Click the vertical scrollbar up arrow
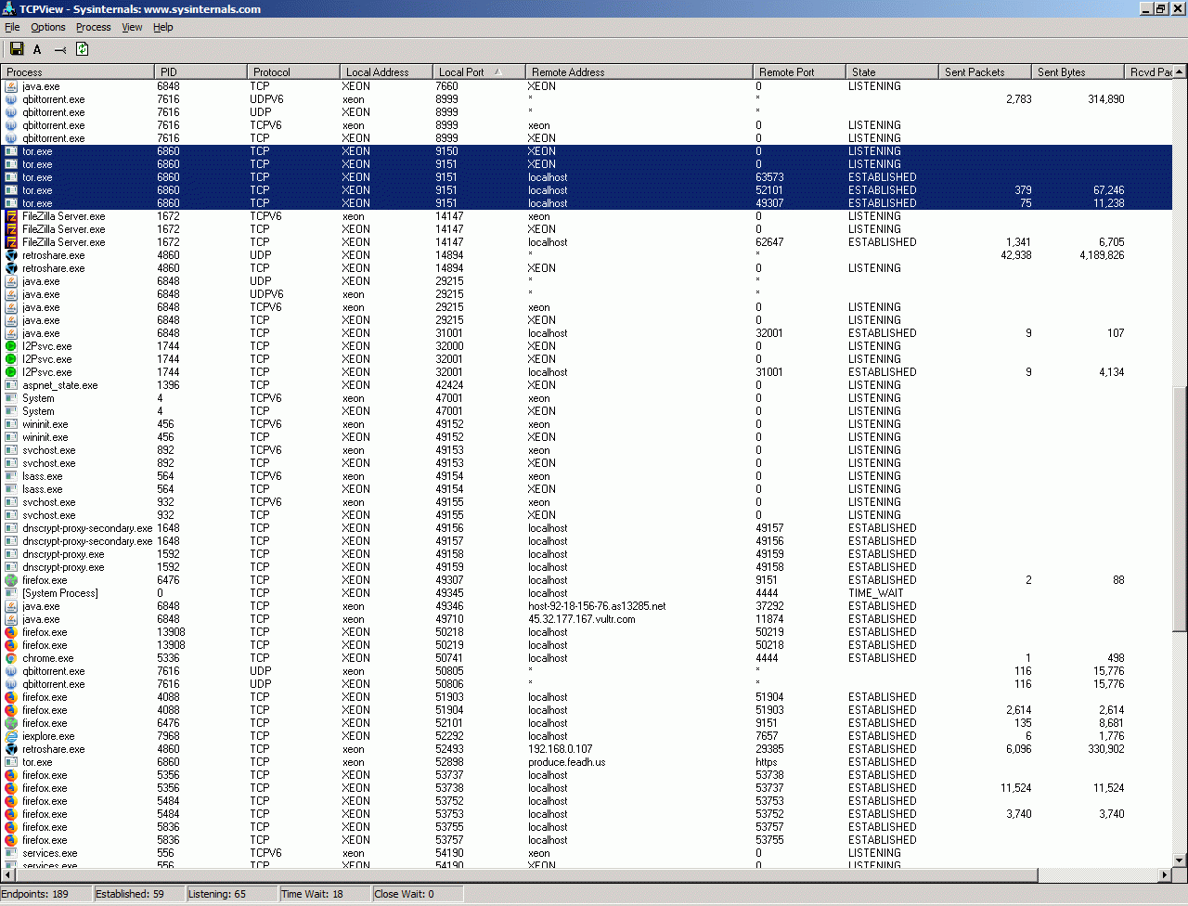This screenshot has height=906, width=1188. (1180, 72)
